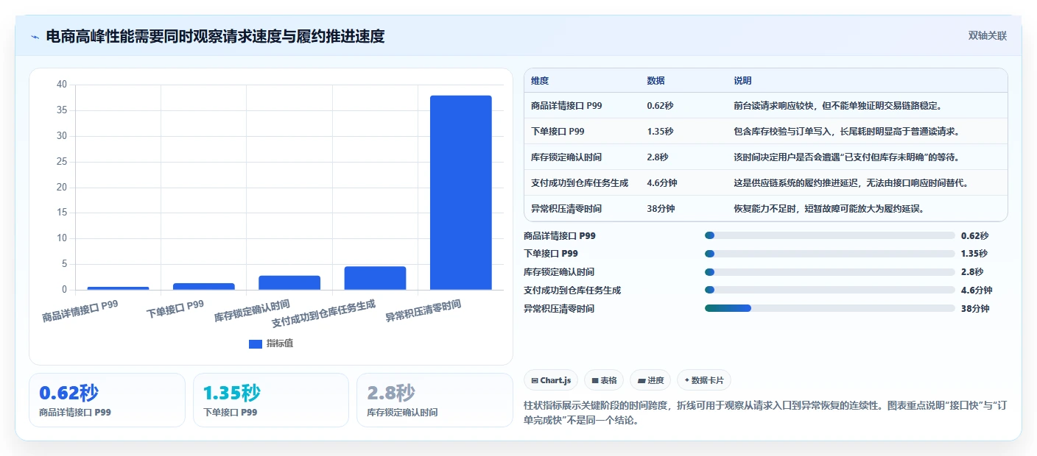Screen dimensions: 1037x456
Task: Click the y-axis tick 40
Action: click(x=61, y=85)
